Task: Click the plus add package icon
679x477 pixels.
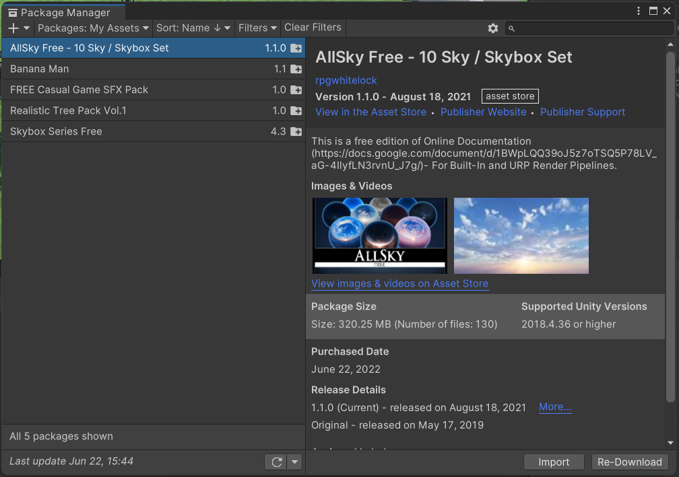Action: pyautogui.click(x=13, y=28)
